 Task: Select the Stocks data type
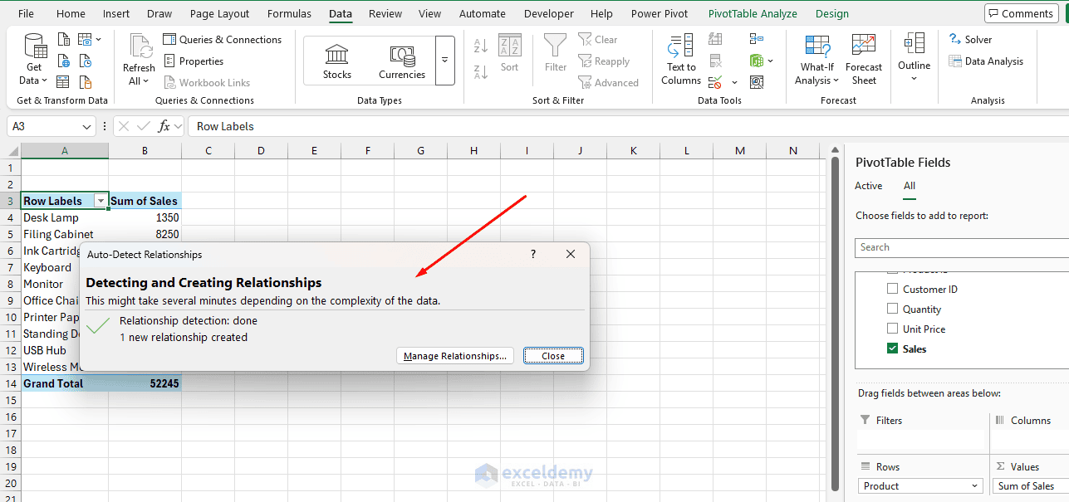337,61
